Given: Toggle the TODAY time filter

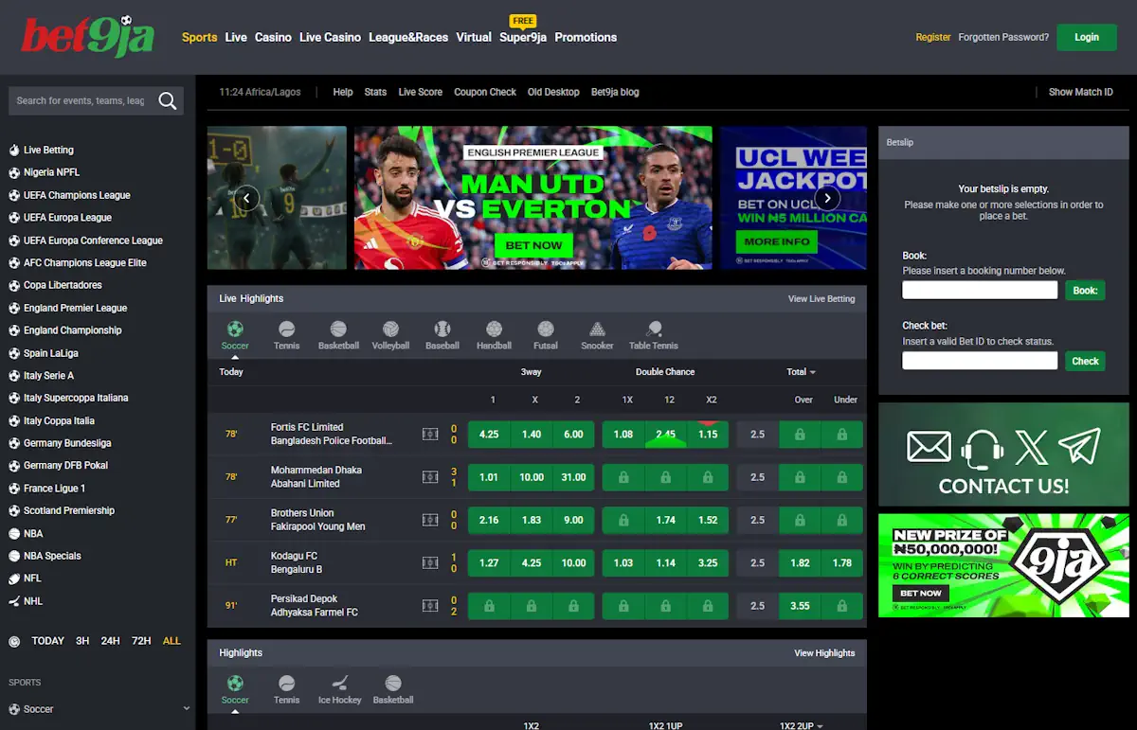Looking at the screenshot, I should (47, 640).
